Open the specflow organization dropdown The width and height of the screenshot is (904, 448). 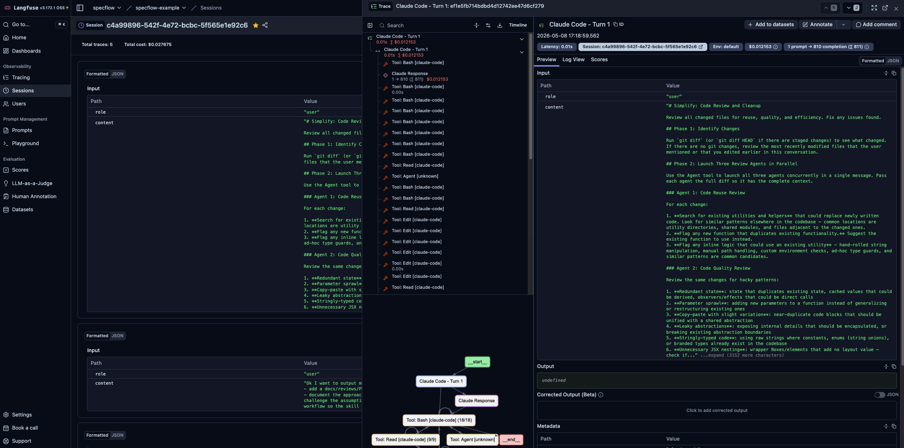pyautogui.click(x=107, y=8)
